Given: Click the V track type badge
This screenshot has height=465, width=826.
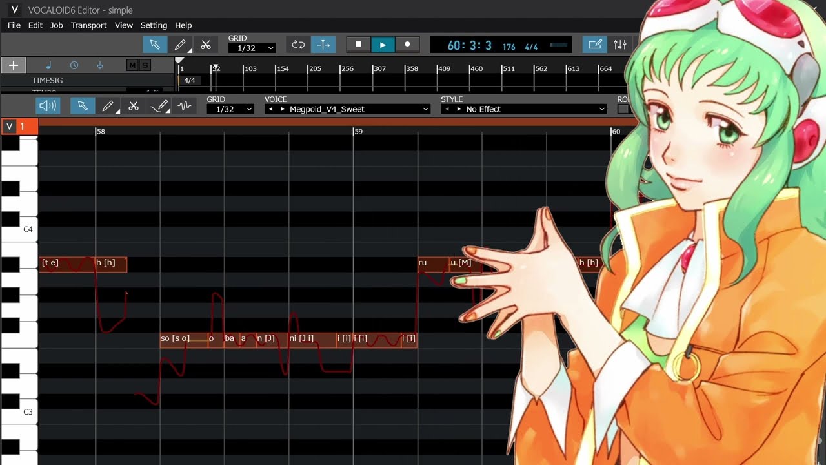Looking at the screenshot, I should pos(9,127).
